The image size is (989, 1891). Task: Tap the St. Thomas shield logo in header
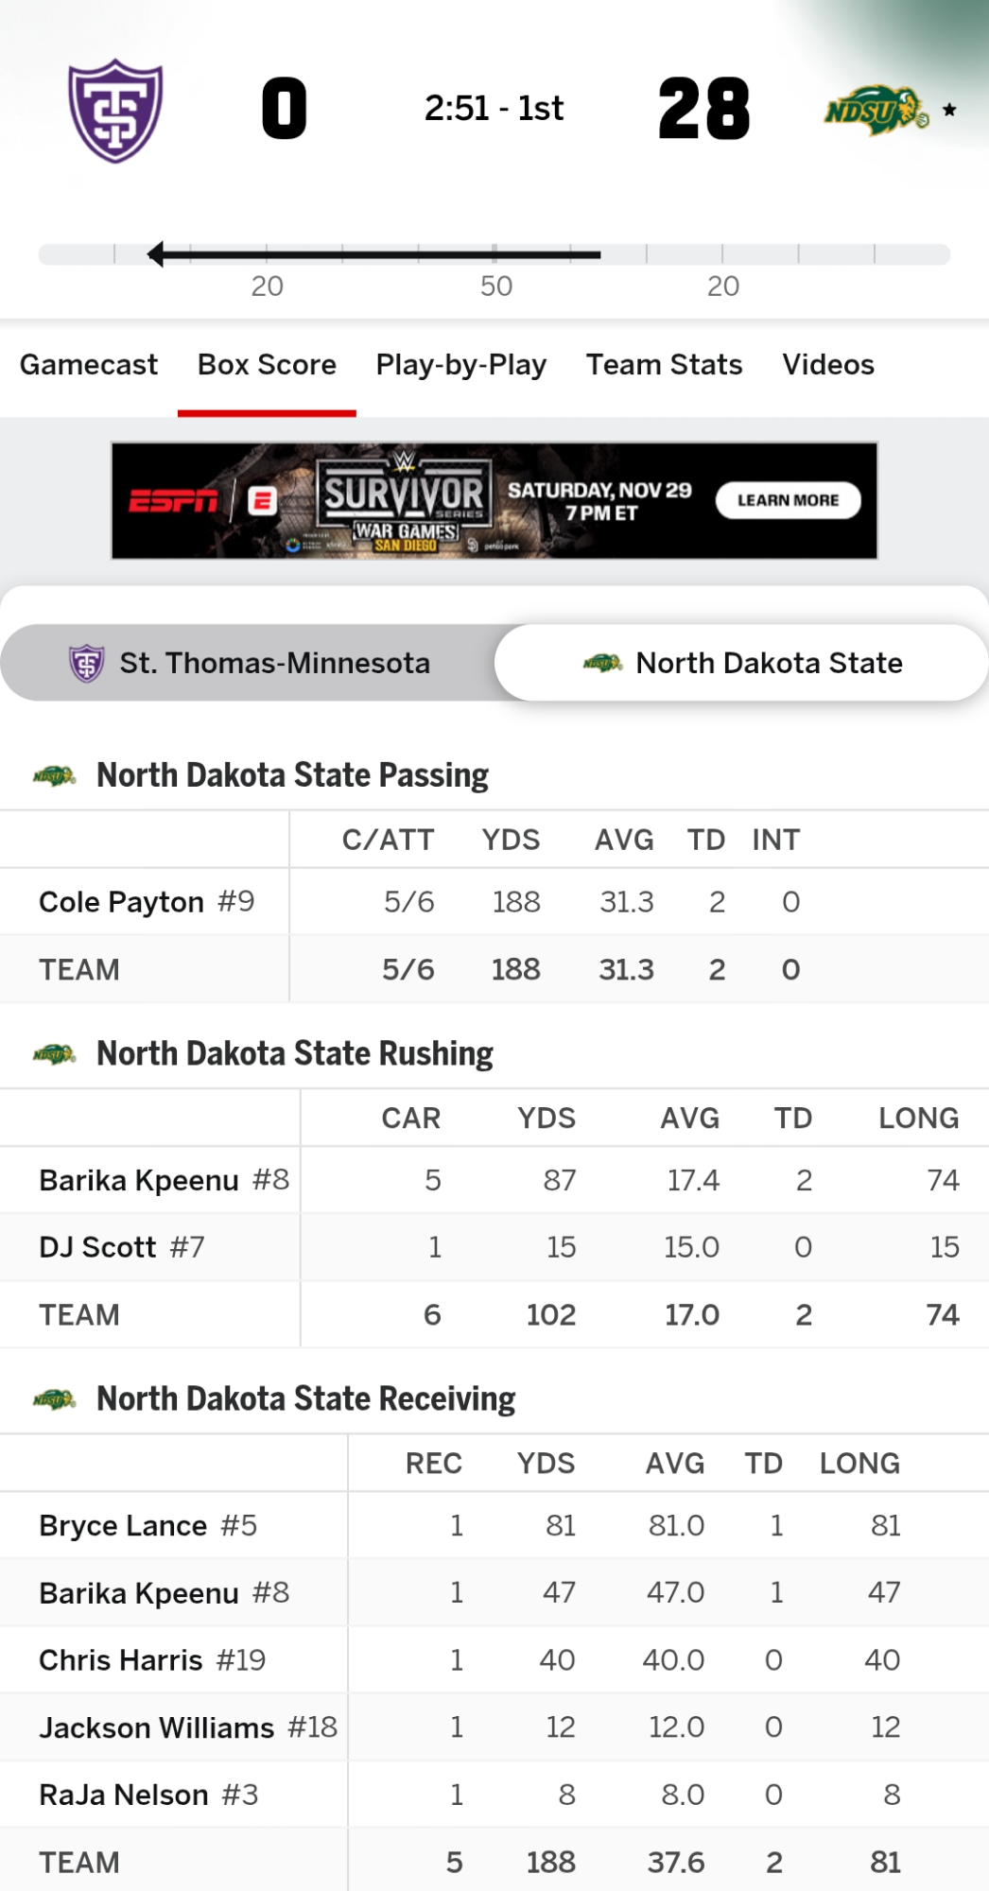click(x=115, y=111)
